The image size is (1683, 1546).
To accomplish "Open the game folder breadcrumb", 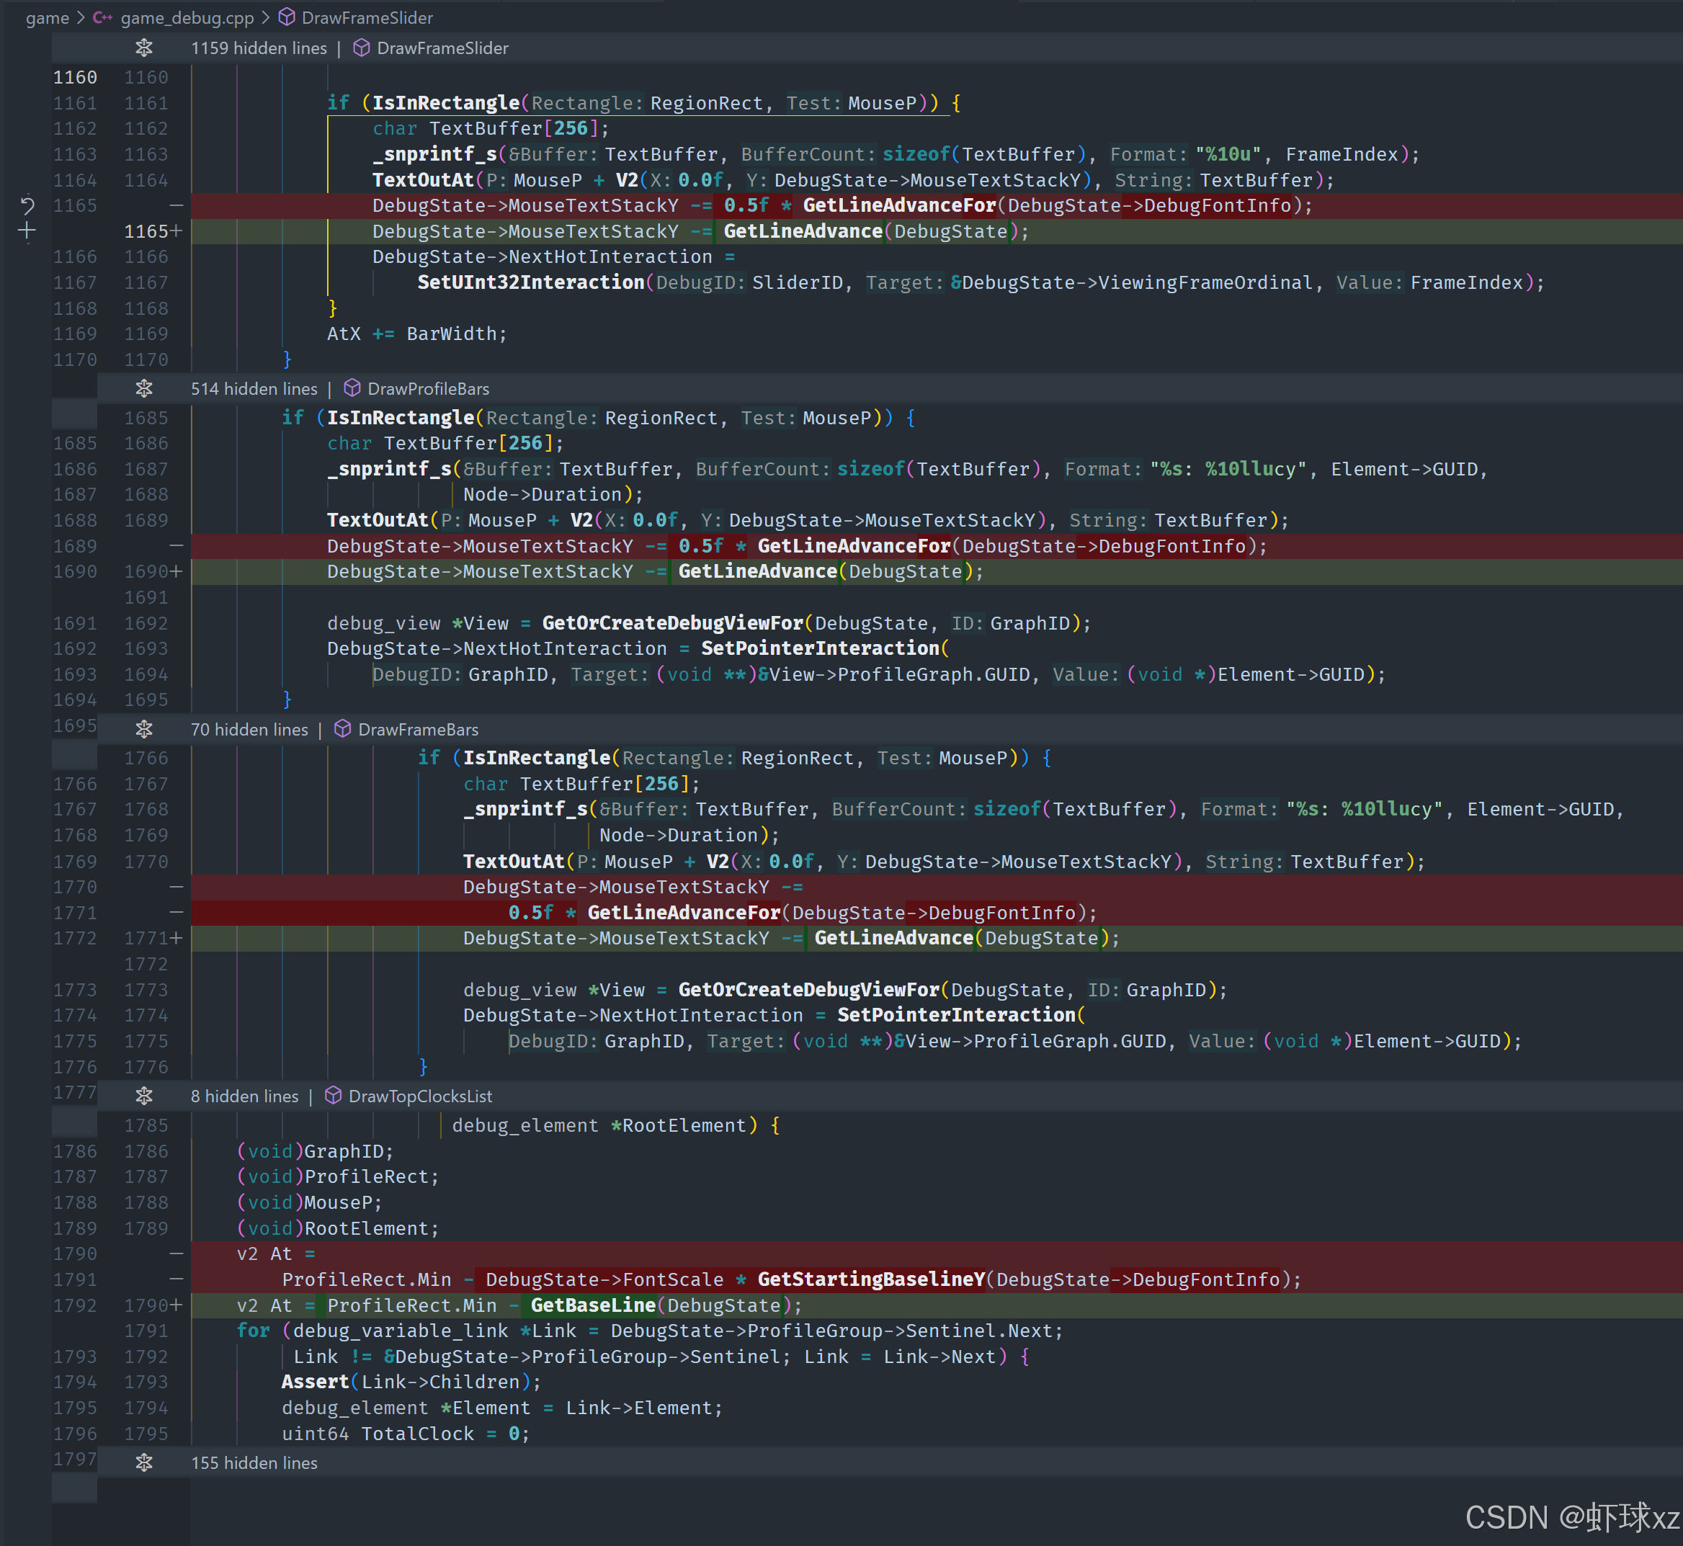I will coord(47,17).
